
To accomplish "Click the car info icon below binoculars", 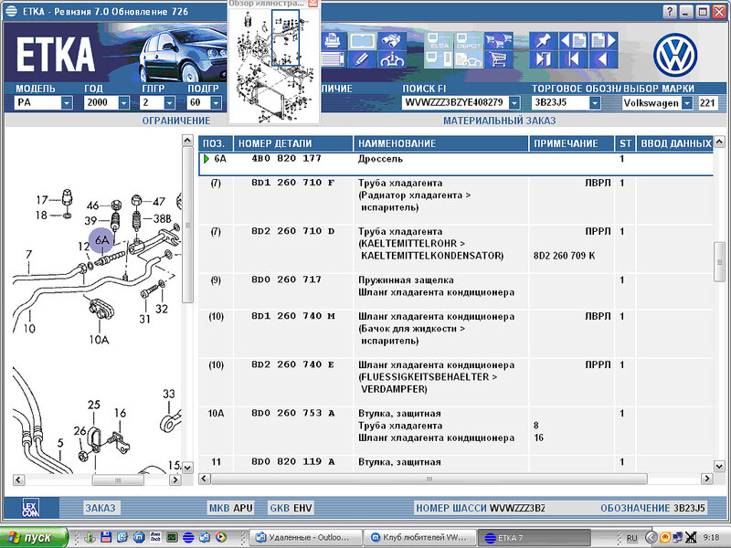I will (392, 59).
